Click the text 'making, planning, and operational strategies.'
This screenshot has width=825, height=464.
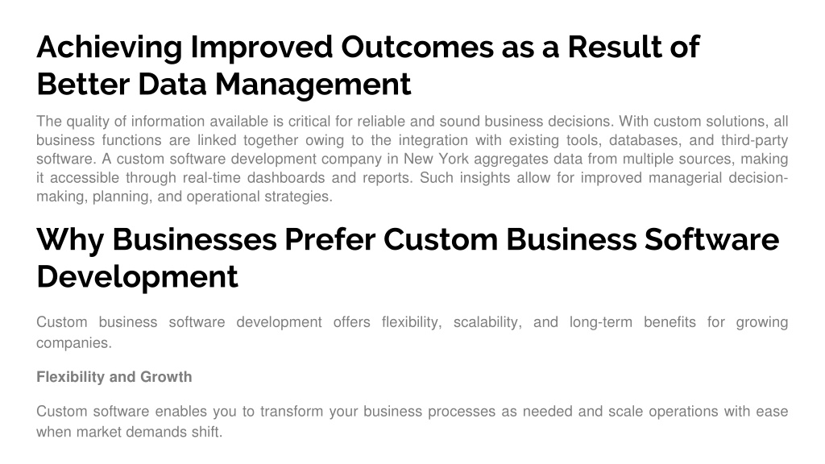pos(184,197)
